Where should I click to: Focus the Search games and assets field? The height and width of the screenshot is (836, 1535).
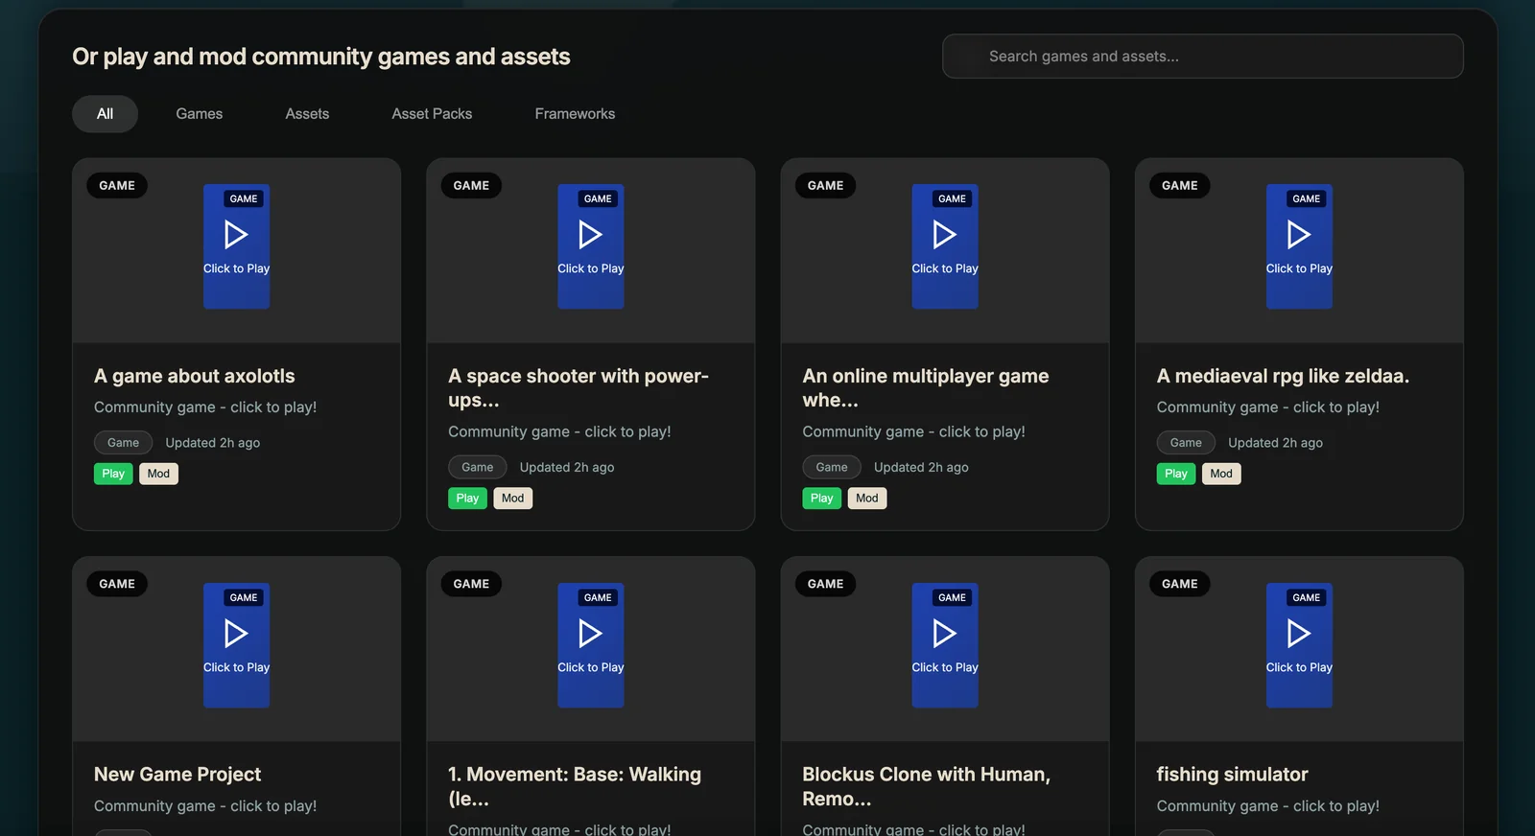[x=1202, y=57]
